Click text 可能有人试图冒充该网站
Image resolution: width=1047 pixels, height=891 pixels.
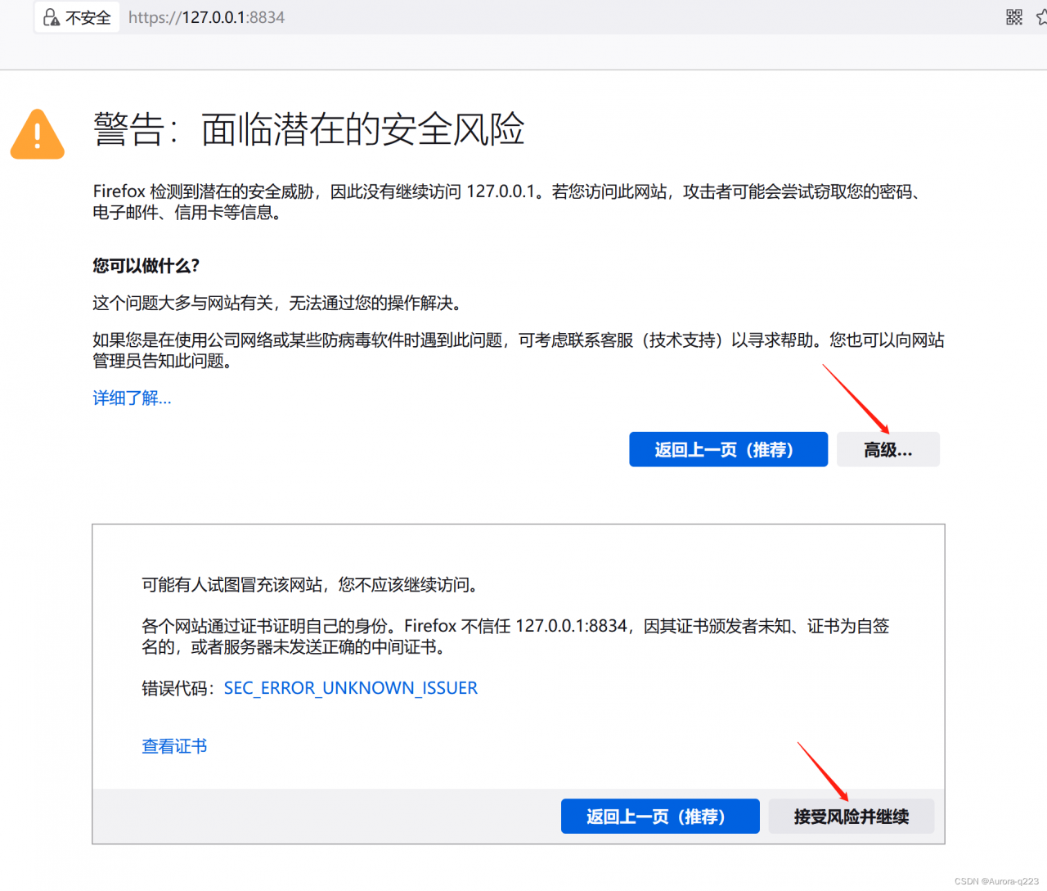(231, 585)
